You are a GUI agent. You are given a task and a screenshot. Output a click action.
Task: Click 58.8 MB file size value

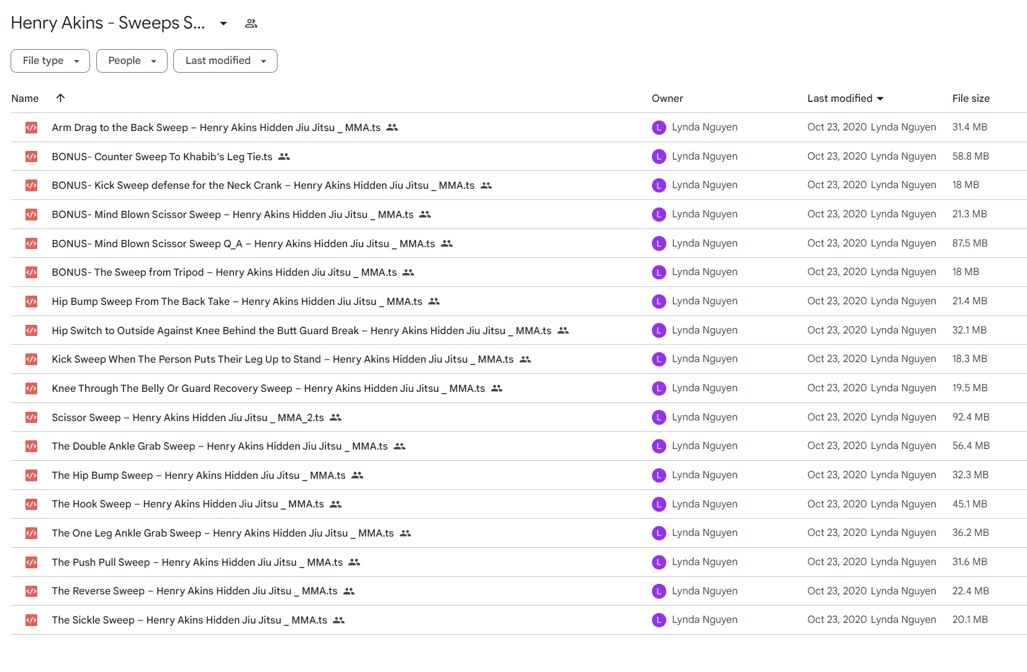pos(971,157)
